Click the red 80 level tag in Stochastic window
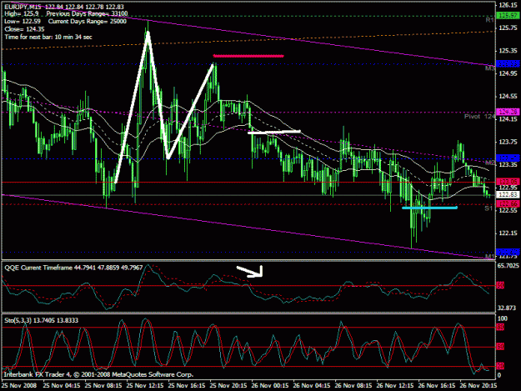 500,328
